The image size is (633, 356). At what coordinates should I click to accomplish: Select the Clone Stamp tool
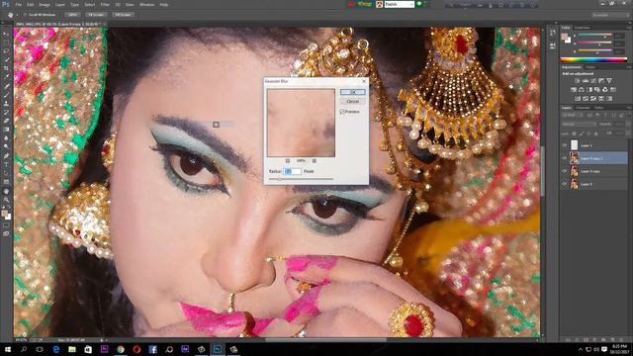click(6, 103)
